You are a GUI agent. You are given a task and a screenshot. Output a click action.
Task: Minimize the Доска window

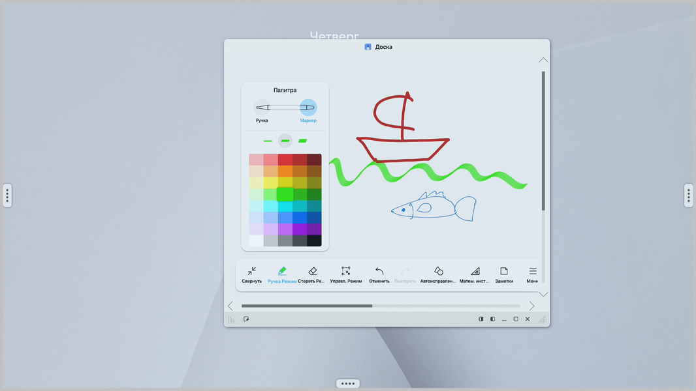504,319
